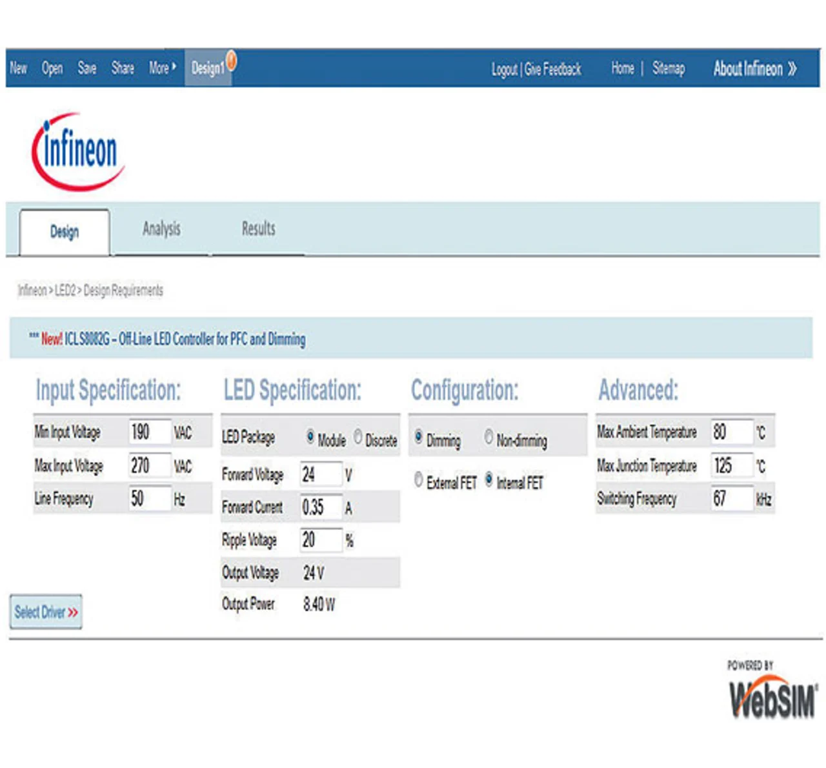The height and width of the screenshot is (768, 826).
Task: Click the Forward Voltage field
Action: coord(321,475)
